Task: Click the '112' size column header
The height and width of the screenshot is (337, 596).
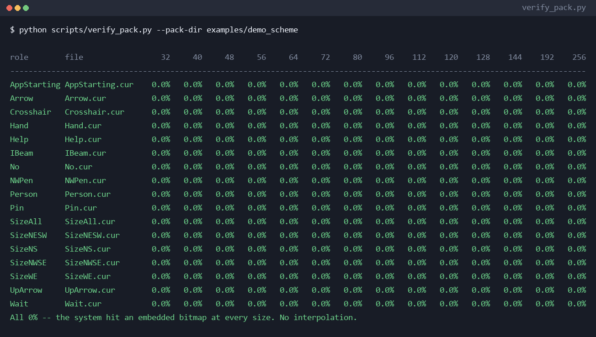Action: coord(419,57)
